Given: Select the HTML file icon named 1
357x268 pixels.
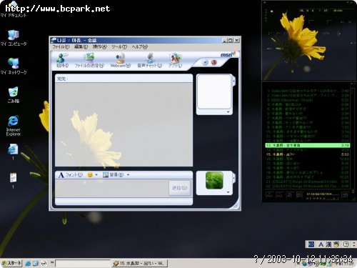Looking at the screenshot, I should pyautogui.click(x=13, y=152).
